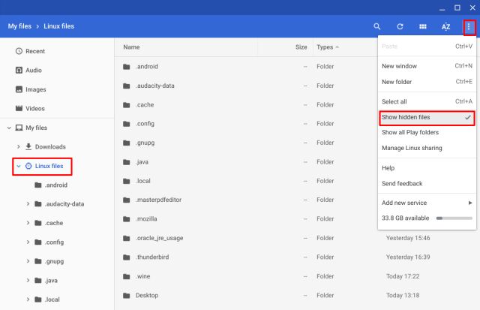Expand the .audacity-data folder in sidebar

(x=28, y=204)
